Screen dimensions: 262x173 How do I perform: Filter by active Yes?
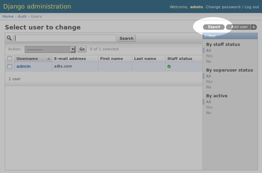(x=209, y=107)
